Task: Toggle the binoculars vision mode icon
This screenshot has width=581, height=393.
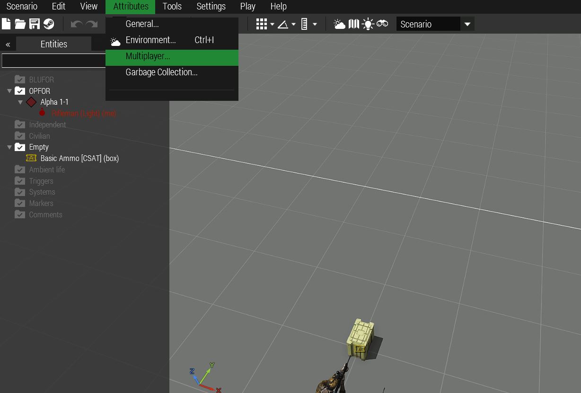Action: (382, 24)
